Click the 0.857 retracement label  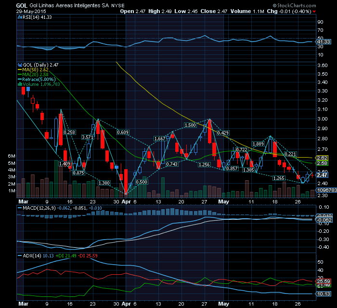(x=232, y=169)
